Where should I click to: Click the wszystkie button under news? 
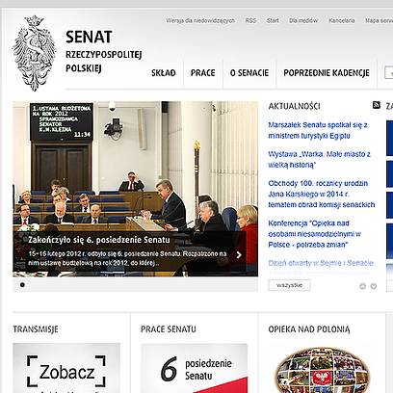click(289, 285)
